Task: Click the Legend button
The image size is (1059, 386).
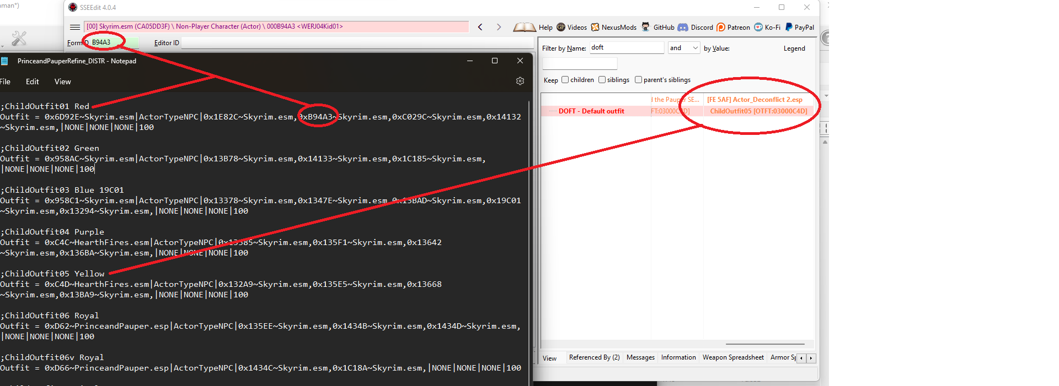Action: [794, 48]
